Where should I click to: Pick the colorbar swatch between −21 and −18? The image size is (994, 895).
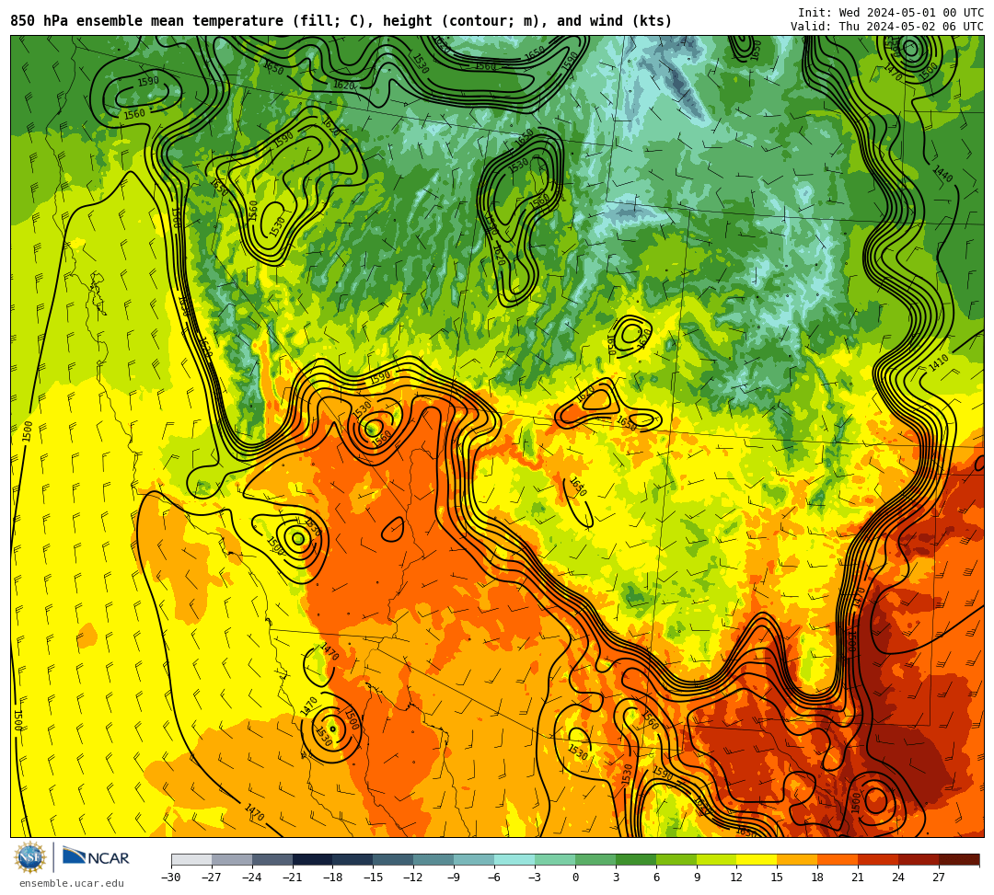tap(313, 859)
